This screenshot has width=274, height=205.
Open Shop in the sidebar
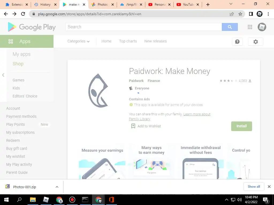click(18, 64)
